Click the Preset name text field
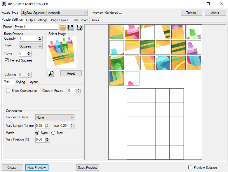This screenshot has height=172, width=228. 36,27
